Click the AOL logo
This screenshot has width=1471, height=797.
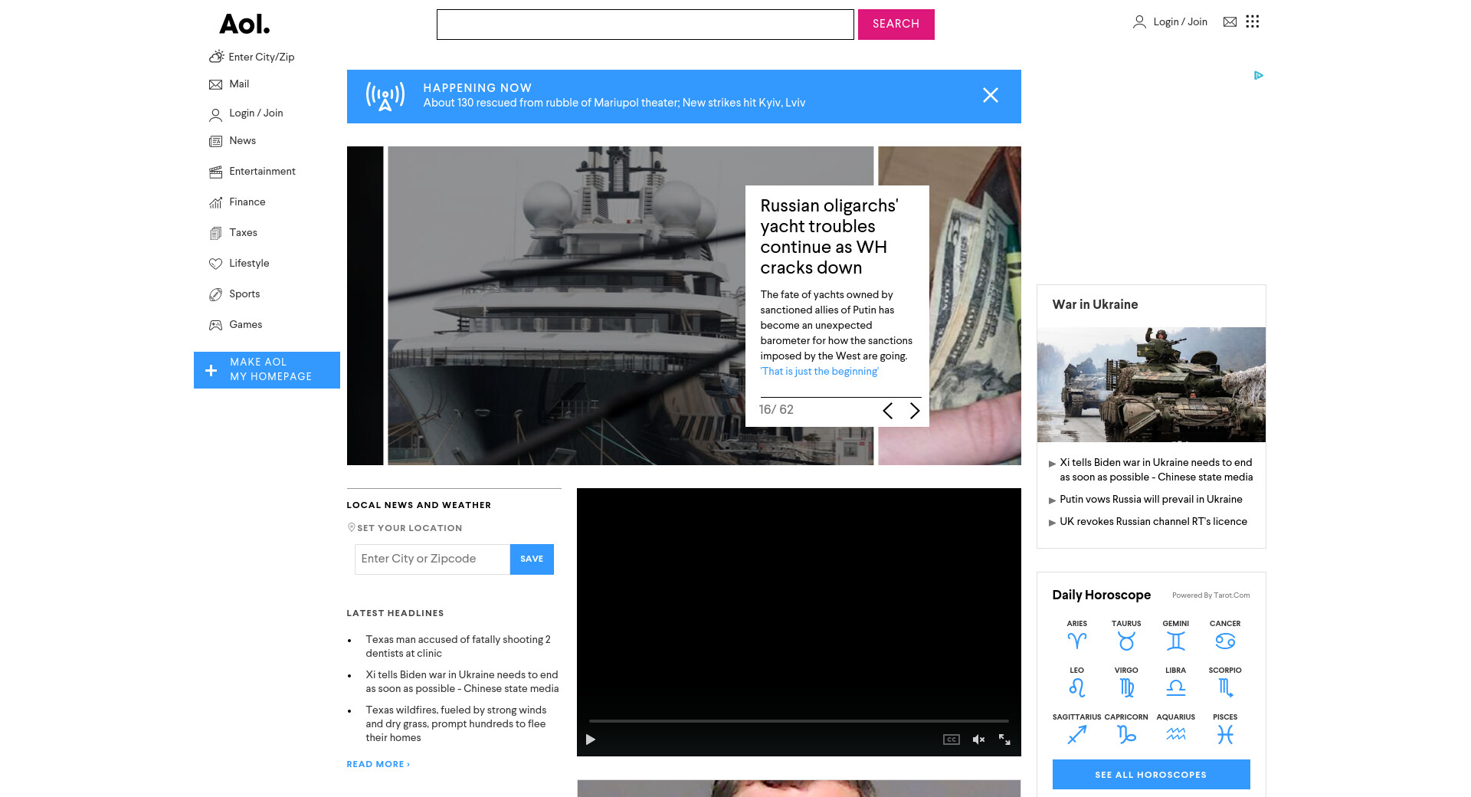(244, 24)
